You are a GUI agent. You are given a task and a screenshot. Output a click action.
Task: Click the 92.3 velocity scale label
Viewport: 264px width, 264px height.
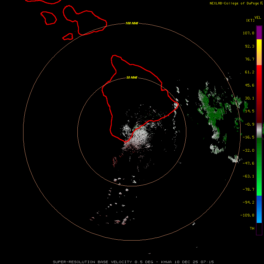click(x=250, y=46)
